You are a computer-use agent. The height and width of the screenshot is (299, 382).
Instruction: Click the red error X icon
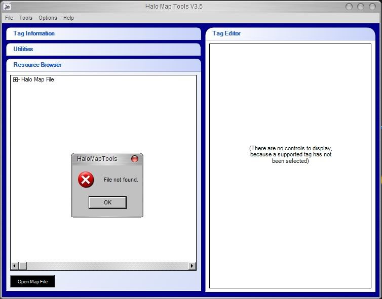coord(86,180)
